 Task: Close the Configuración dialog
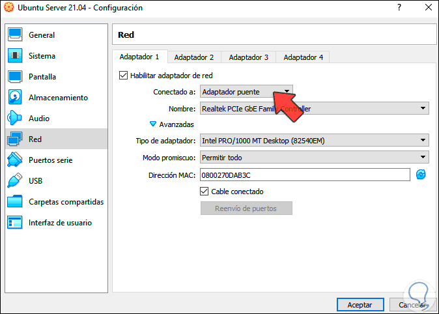[429, 7]
